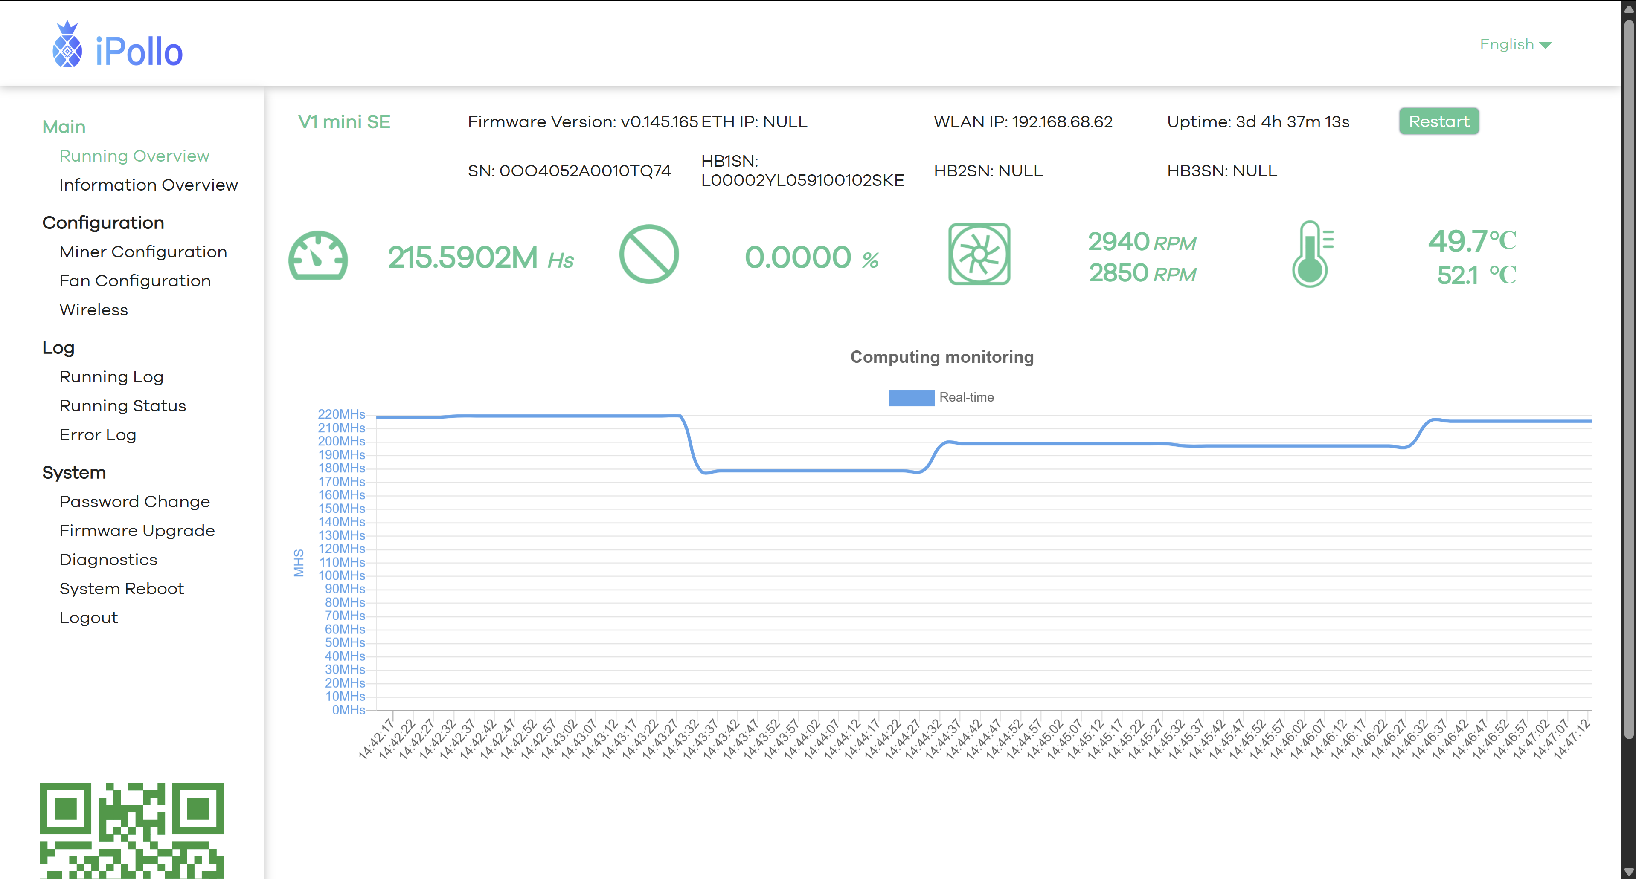This screenshot has width=1636, height=879.
Task: Click Logout in System section
Action: (x=88, y=618)
